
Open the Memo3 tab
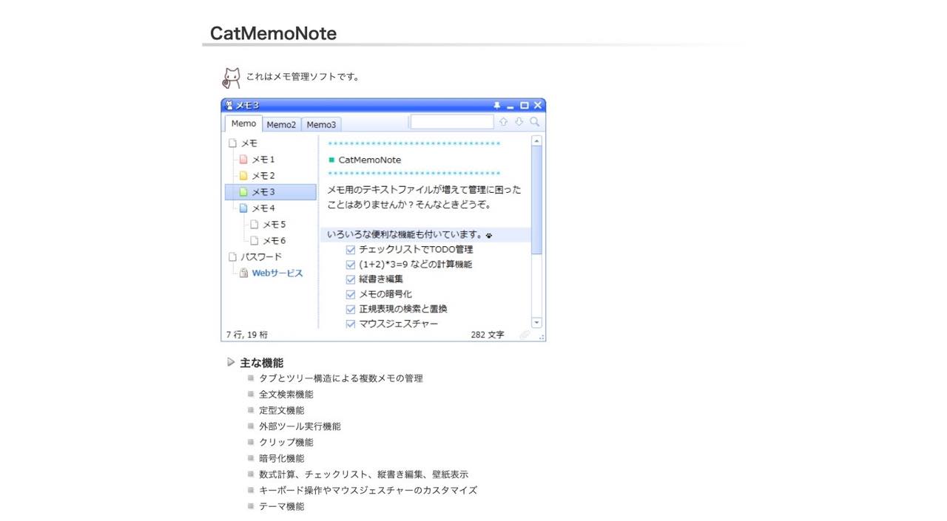click(321, 125)
